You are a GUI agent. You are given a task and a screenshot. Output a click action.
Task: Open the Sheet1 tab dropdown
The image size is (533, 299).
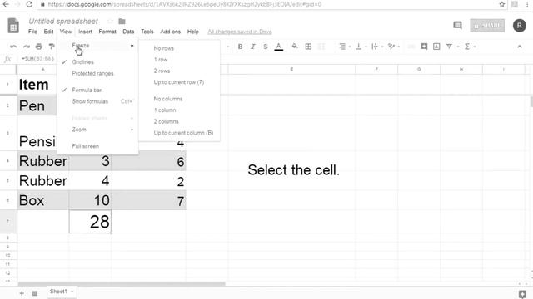point(72,292)
